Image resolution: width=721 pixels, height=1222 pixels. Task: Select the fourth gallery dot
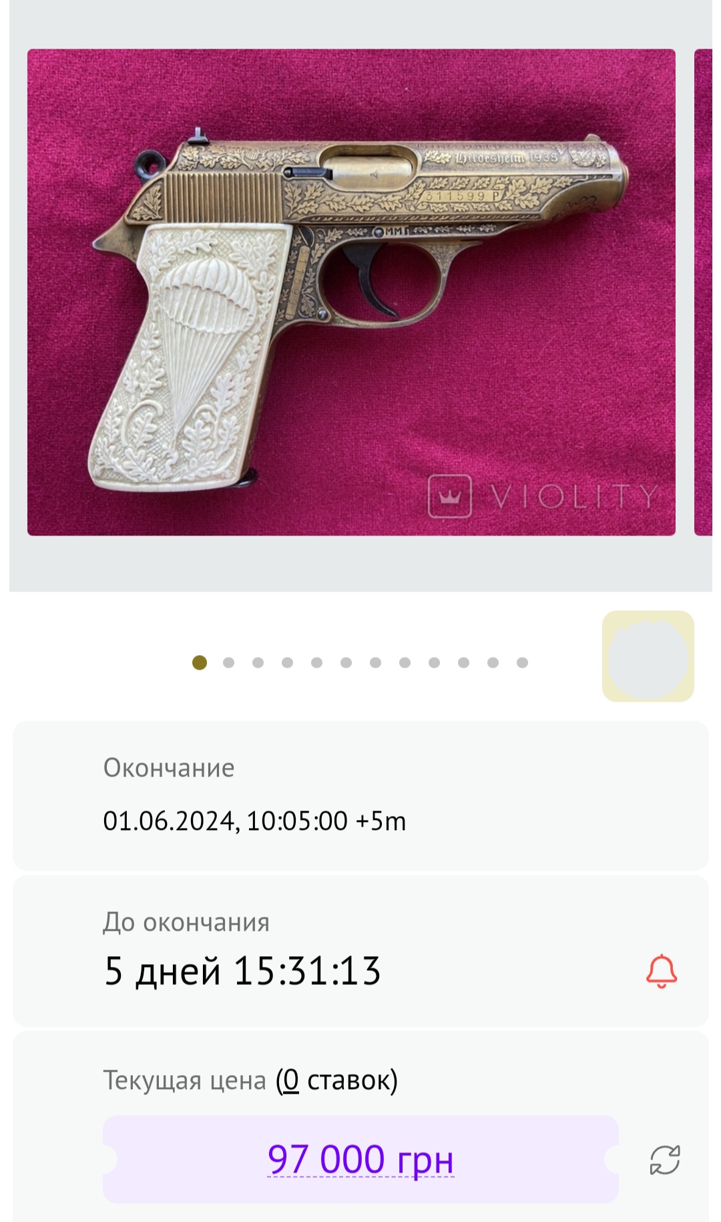pyautogui.click(x=288, y=662)
